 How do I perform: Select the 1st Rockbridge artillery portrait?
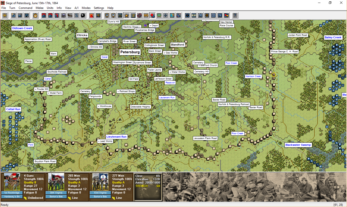pos(12,182)
